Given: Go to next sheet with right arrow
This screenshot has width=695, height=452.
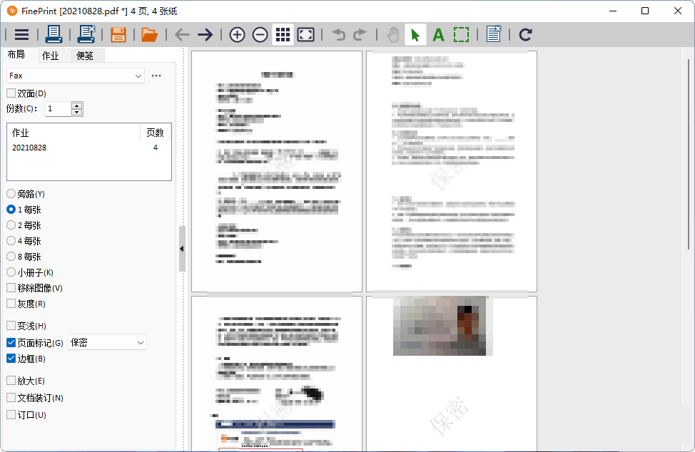Looking at the screenshot, I should [x=206, y=34].
